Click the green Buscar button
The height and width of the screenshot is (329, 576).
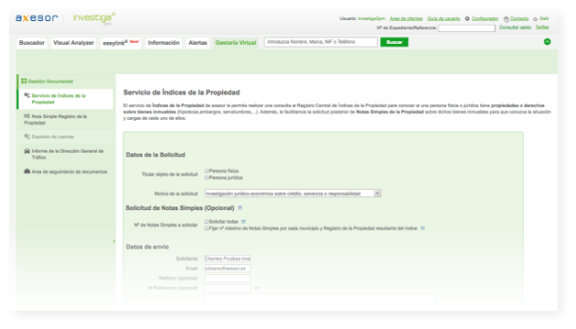click(394, 42)
